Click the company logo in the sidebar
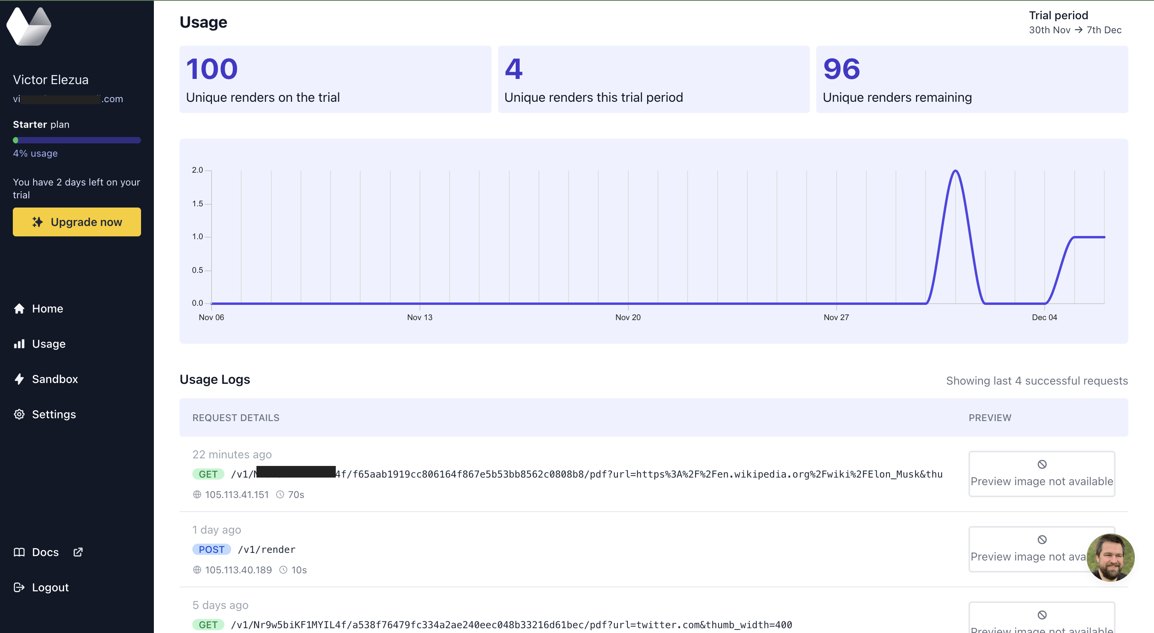Viewport: 1154px width, 633px height. (29, 26)
